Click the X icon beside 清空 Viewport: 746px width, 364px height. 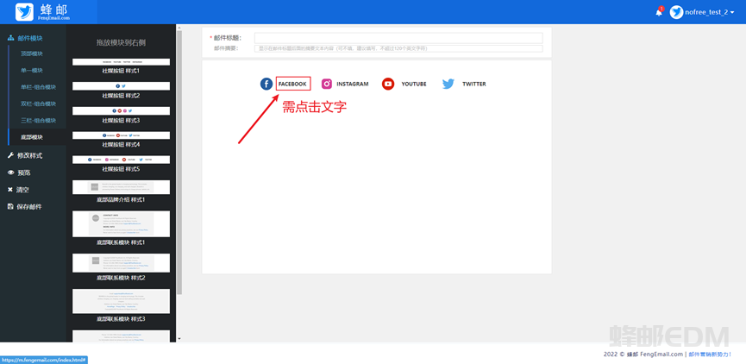10,190
